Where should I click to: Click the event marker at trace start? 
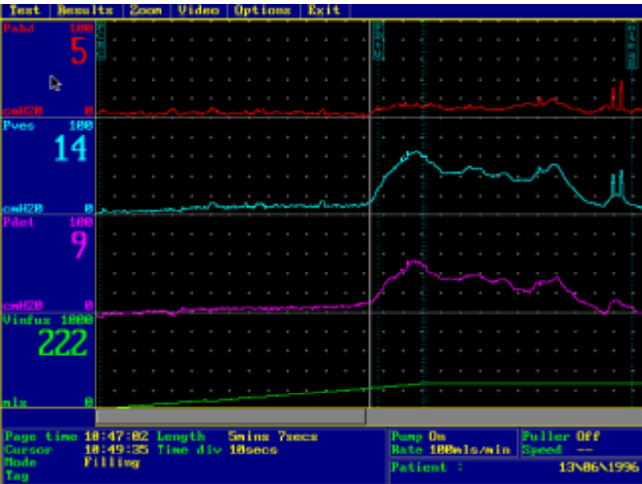[x=101, y=41]
